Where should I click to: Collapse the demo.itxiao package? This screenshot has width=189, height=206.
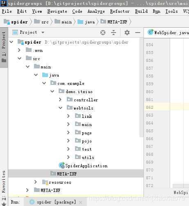coord(52,91)
